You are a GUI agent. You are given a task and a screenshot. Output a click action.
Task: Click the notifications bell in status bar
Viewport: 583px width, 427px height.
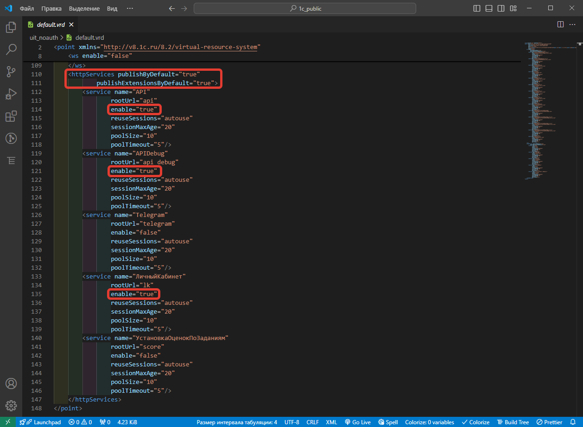(573, 422)
